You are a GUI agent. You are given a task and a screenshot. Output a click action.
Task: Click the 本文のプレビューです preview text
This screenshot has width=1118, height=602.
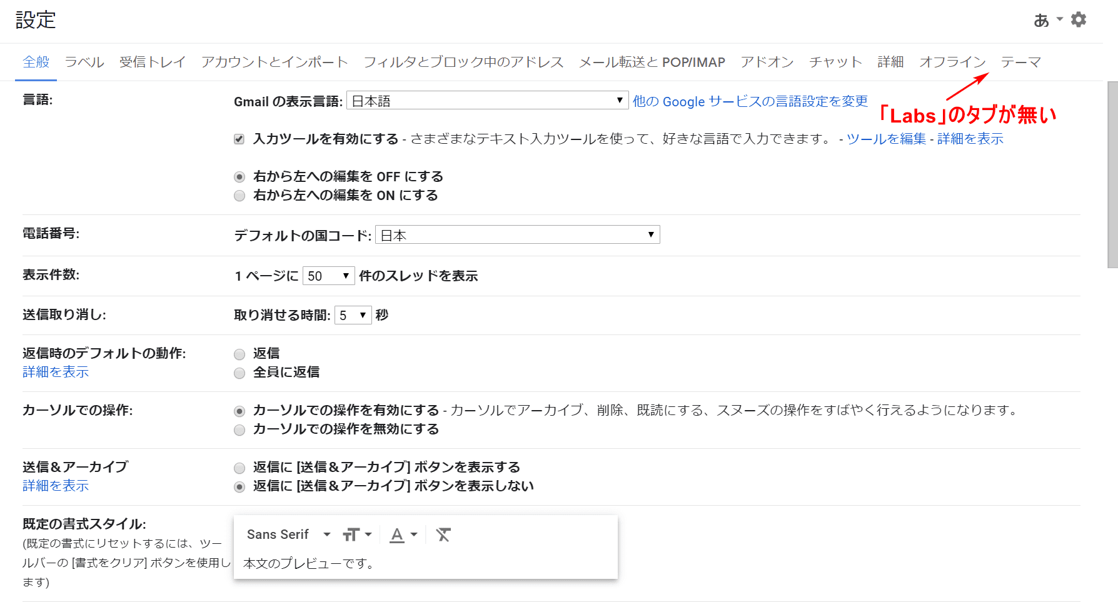309,563
